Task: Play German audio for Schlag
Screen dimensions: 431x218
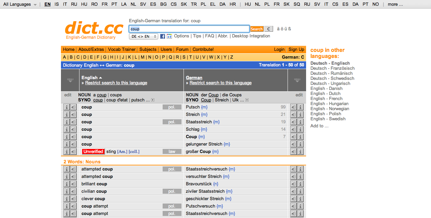Action: 294,129
